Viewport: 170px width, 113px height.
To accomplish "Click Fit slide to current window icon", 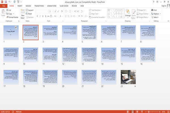I will point(169,112).
